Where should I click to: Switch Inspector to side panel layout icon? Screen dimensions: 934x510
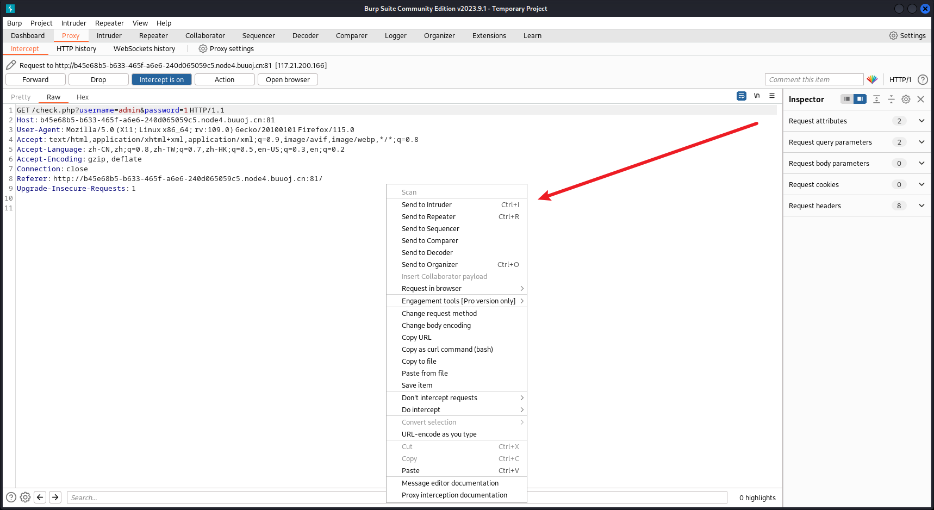860,99
